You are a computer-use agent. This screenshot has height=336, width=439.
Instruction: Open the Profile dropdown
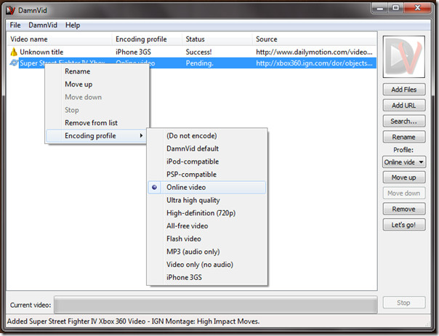[404, 162]
